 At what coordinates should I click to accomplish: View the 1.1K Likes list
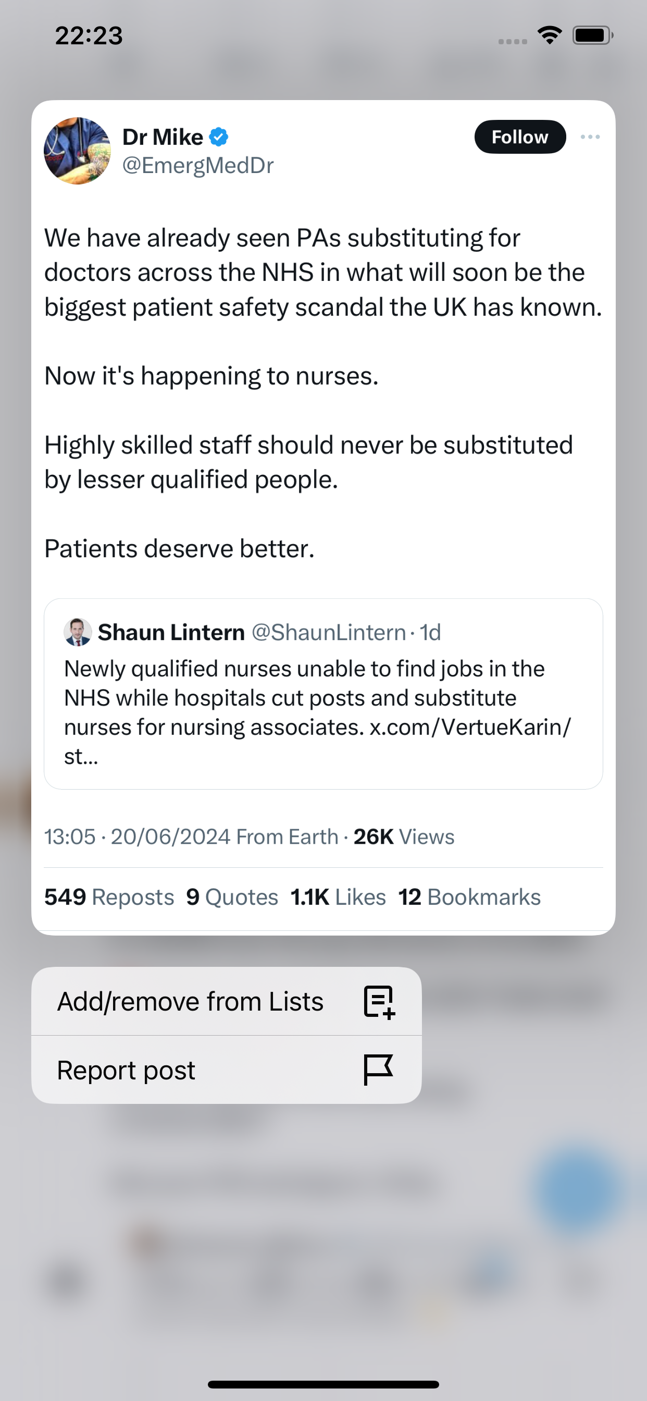[x=338, y=897]
